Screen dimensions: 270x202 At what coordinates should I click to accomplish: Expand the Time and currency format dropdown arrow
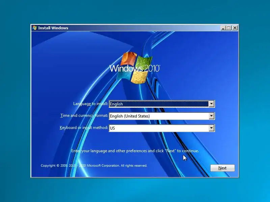coord(212,116)
